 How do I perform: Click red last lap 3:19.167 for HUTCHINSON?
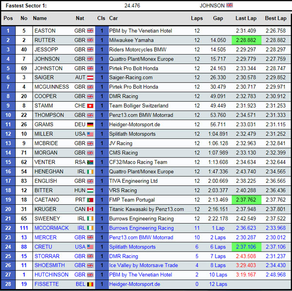[x=246, y=275]
